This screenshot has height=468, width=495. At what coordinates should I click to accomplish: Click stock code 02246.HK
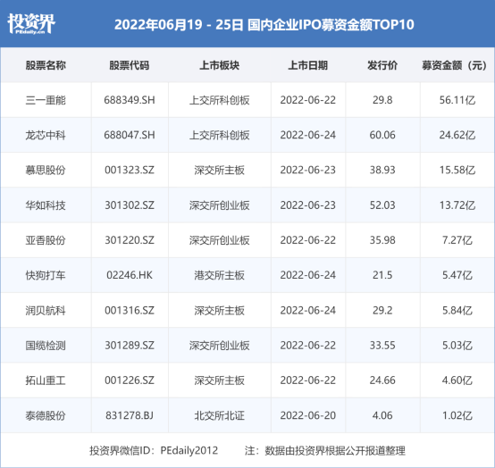click(x=130, y=275)
